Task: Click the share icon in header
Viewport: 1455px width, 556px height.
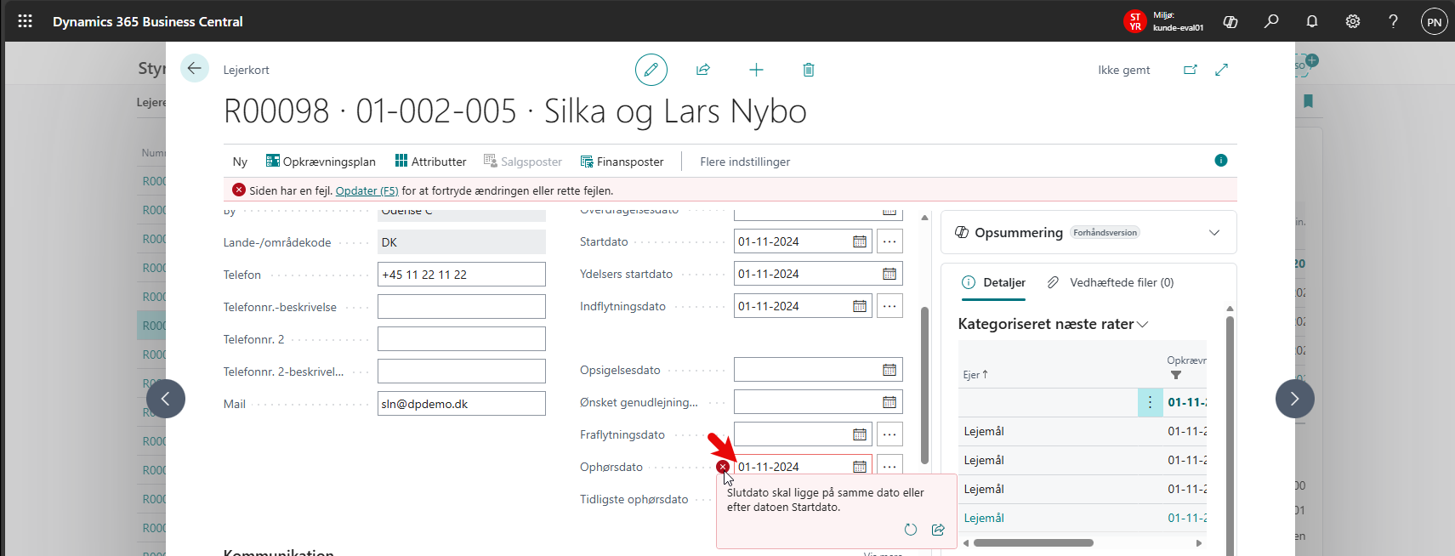Action: [x=703, y=70]
